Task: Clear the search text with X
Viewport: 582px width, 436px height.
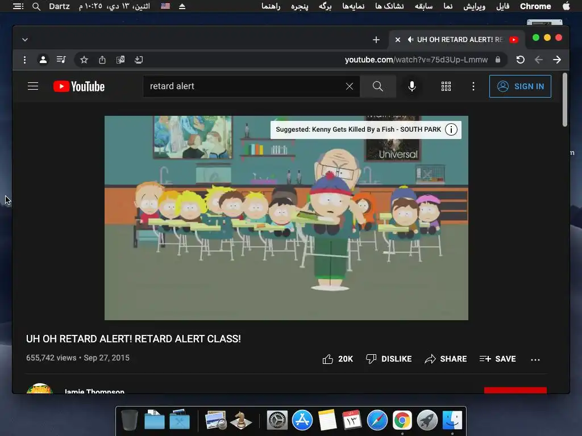Action: coord(350,86)
